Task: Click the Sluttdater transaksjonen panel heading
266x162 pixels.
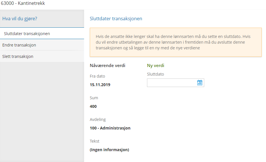Action: (x=116, y=19)
